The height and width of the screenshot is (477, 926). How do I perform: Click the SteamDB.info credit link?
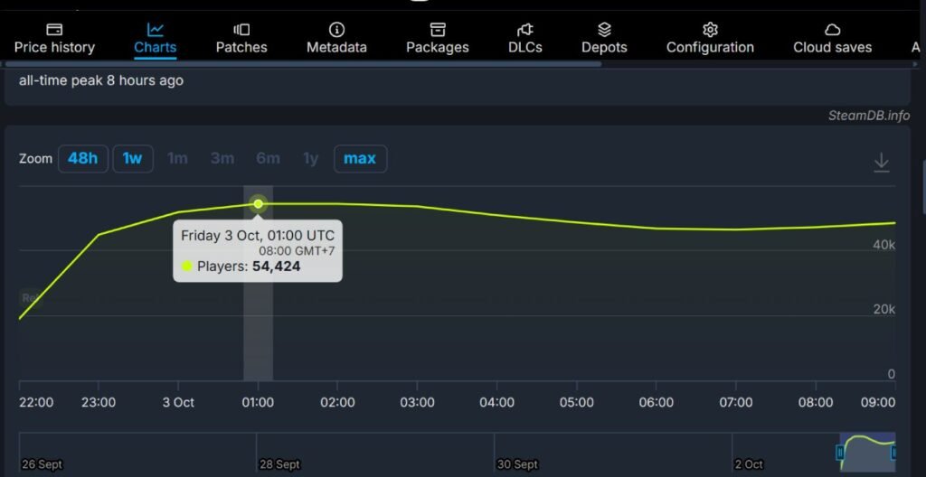point(868,116)
